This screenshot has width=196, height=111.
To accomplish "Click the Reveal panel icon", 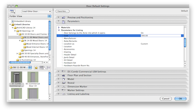I will 64,83.
